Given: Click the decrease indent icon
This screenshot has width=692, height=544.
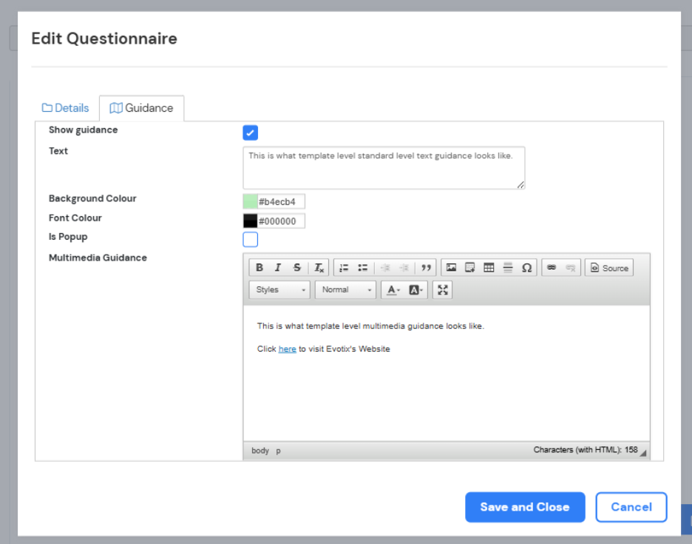Looking at the screenshot, I should [x=385, y=267].
